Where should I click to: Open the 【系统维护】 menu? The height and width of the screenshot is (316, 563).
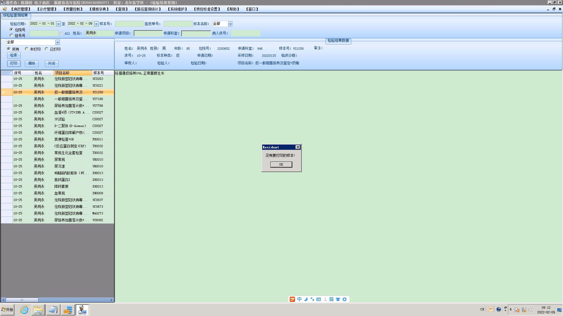pyautogui.click(x=177, y=9)
